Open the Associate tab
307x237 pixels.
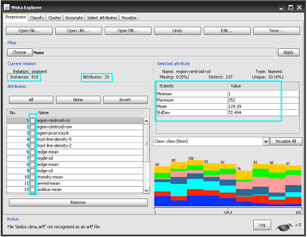point(74,18)
